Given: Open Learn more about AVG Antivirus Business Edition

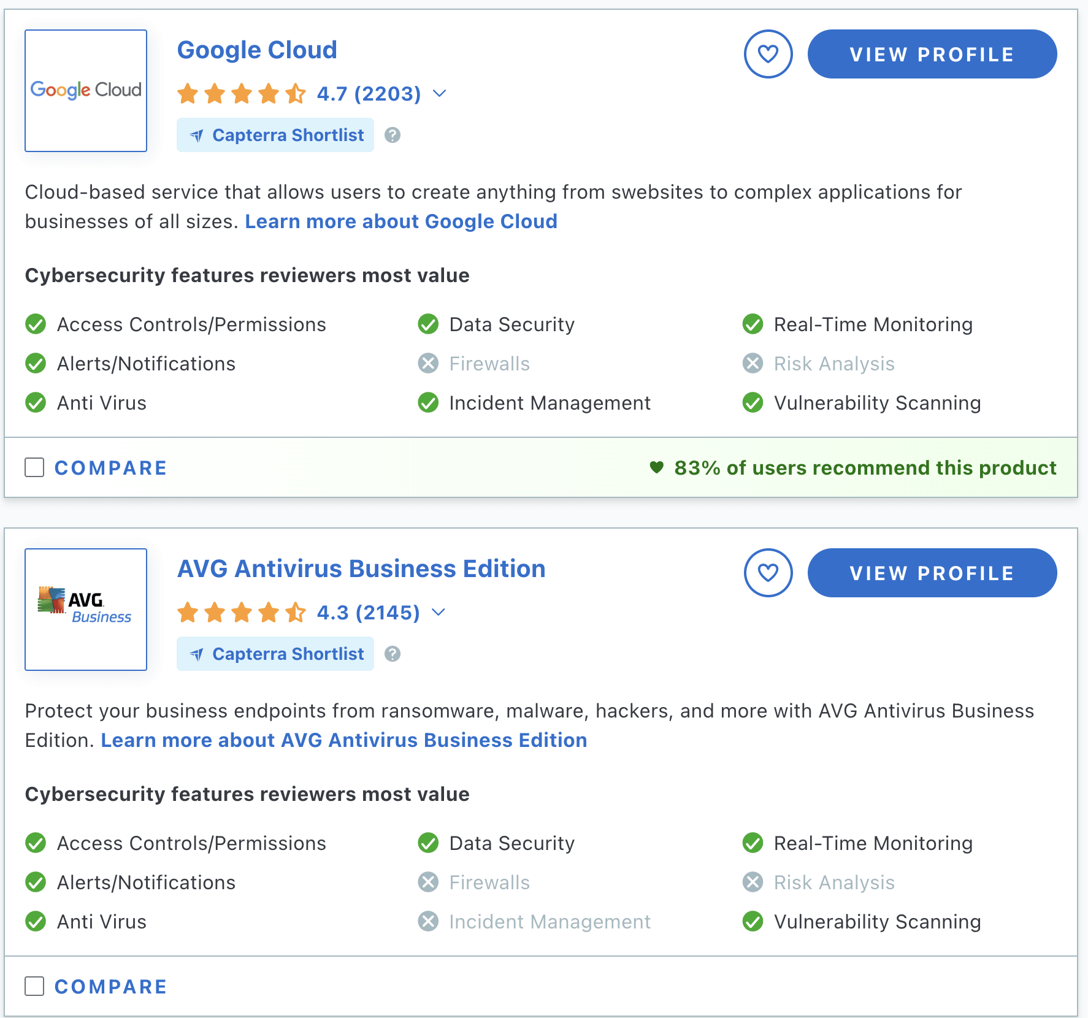Looking at the screenshot, I should (343, 740).
